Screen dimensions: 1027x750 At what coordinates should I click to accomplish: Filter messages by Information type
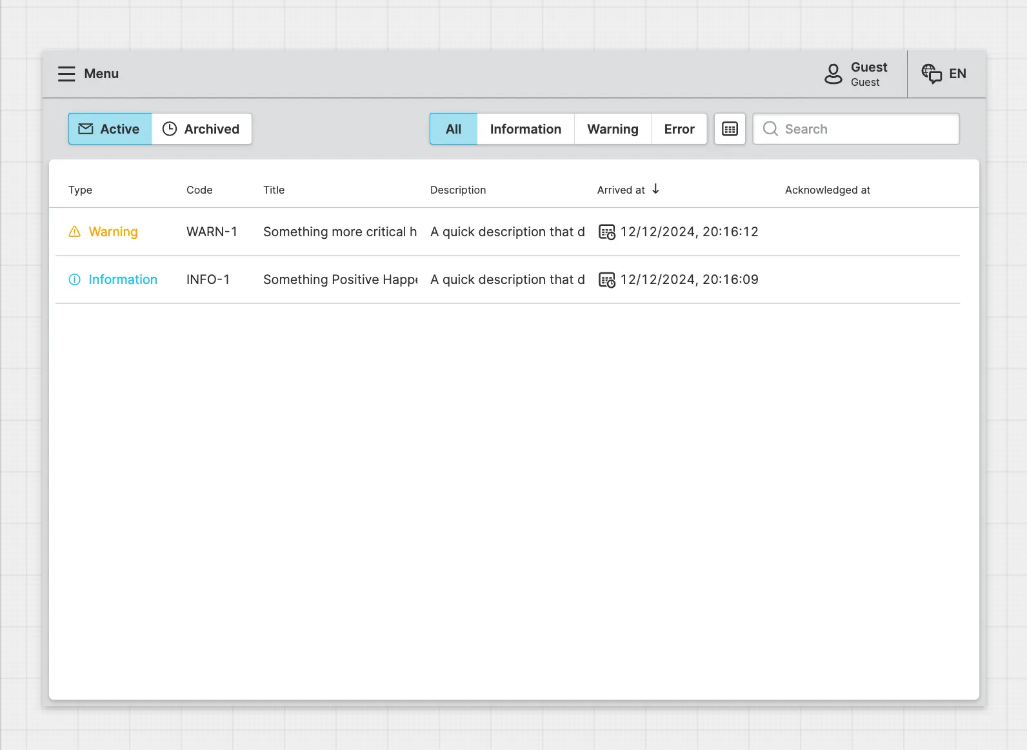(x=525, y=129)
